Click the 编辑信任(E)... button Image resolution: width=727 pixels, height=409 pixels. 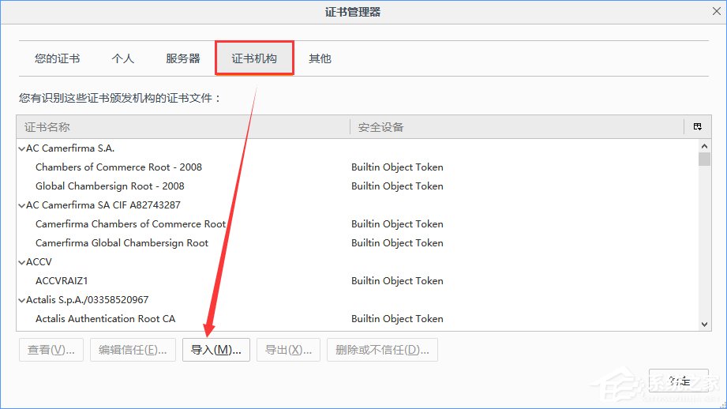click(133, 350)
